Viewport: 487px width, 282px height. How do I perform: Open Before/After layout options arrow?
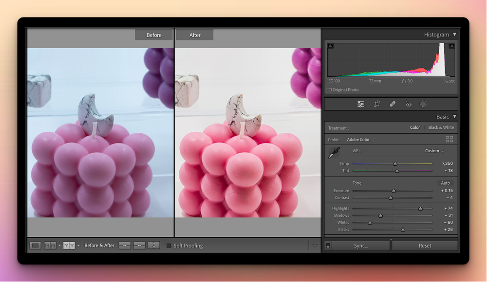point(78,246)
